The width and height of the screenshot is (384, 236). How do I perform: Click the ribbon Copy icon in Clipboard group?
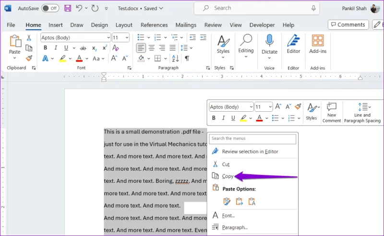(29, 48)
